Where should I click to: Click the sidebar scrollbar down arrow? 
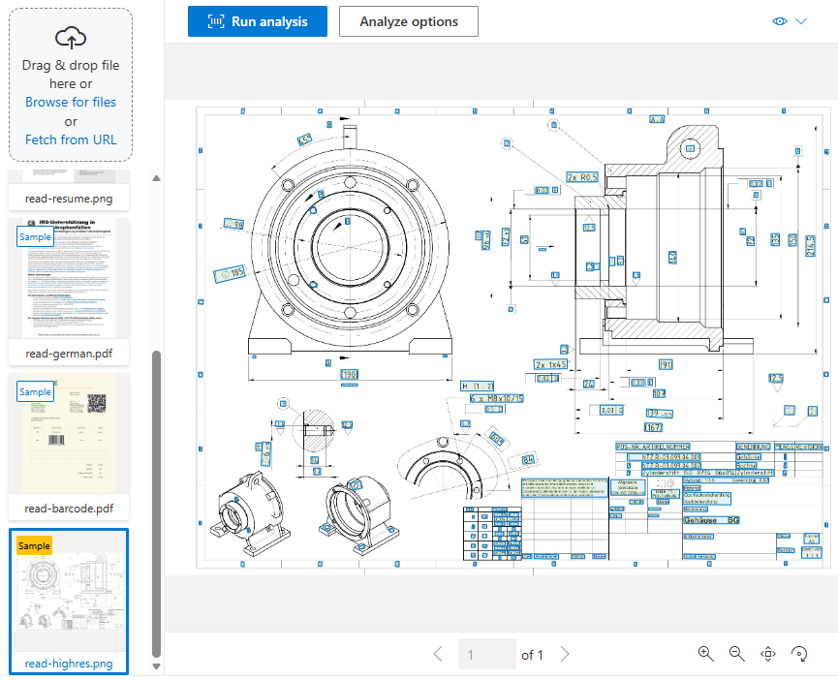[155, 666]
